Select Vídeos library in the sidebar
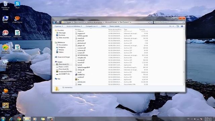The height and width of the screenshot is (121, 215). 61,52
